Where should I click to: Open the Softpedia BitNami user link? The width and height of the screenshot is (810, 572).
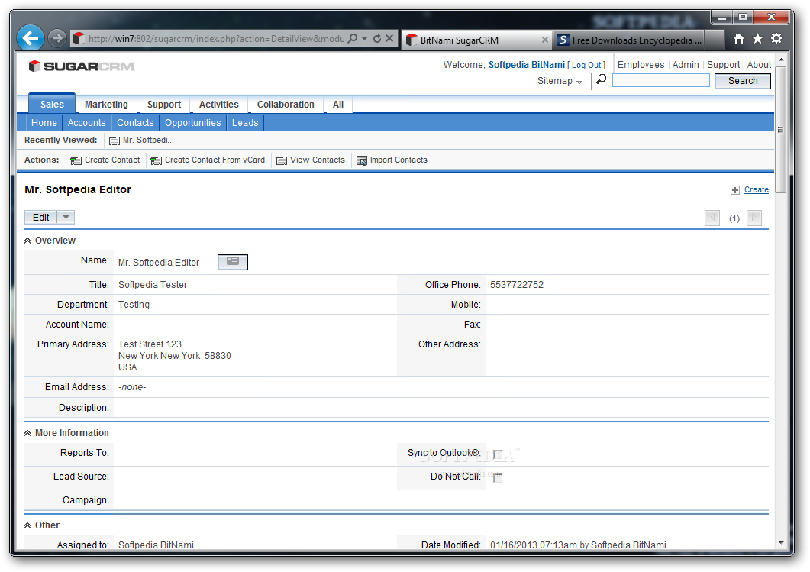point(527,65)
